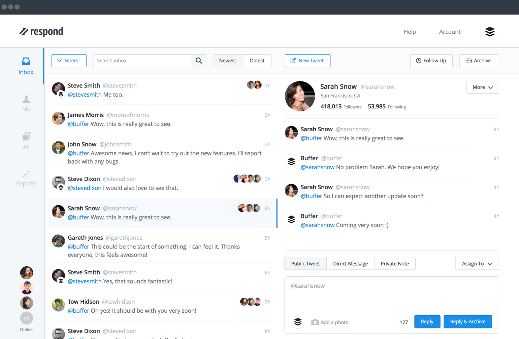This screenshot has width=519, height=339.
Task: Click the Buffer stack icon in header
Action: pos(490,32)
